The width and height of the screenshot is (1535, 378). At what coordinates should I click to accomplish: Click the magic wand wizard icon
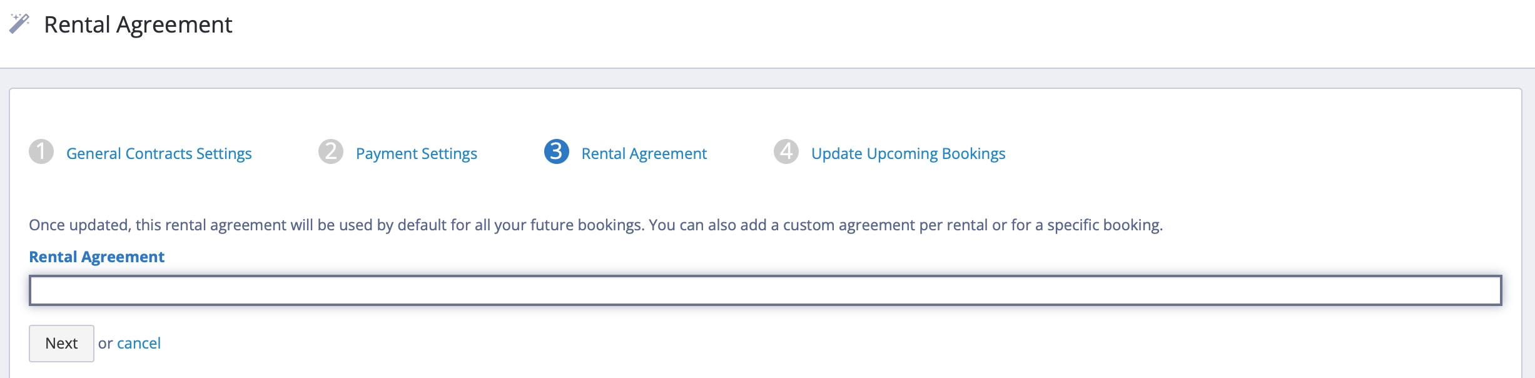click(19, 24)
